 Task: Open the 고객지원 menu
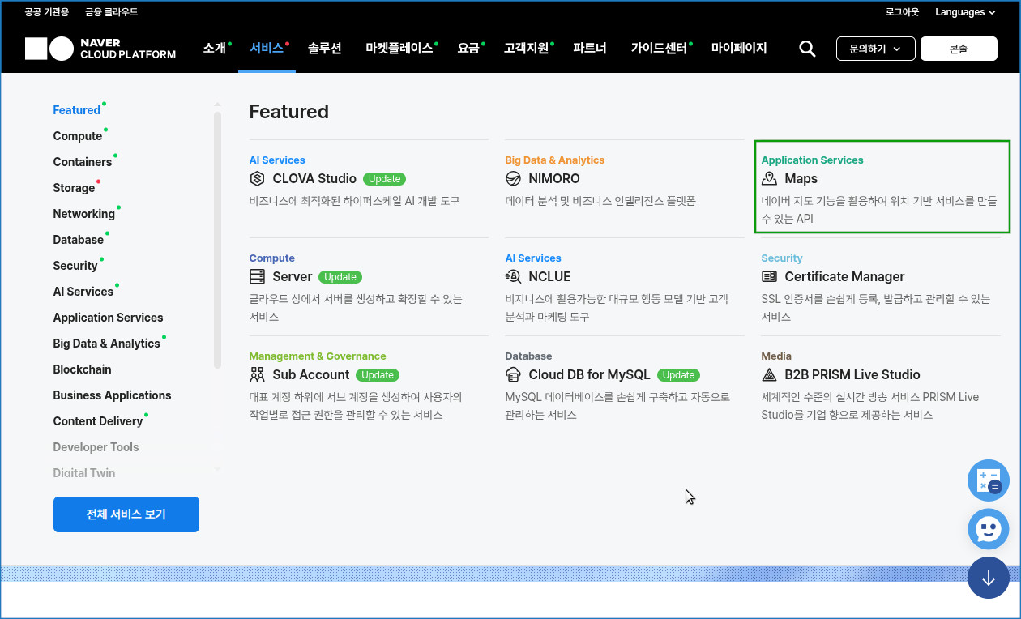point(526,49)
